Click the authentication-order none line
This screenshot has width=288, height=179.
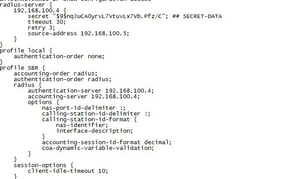pyautogui.click(x=59, y=56)
